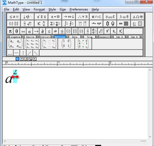154x146 pixels.
Task: Insert the not-equal symbol from small bar
Action: coord(55,31)
